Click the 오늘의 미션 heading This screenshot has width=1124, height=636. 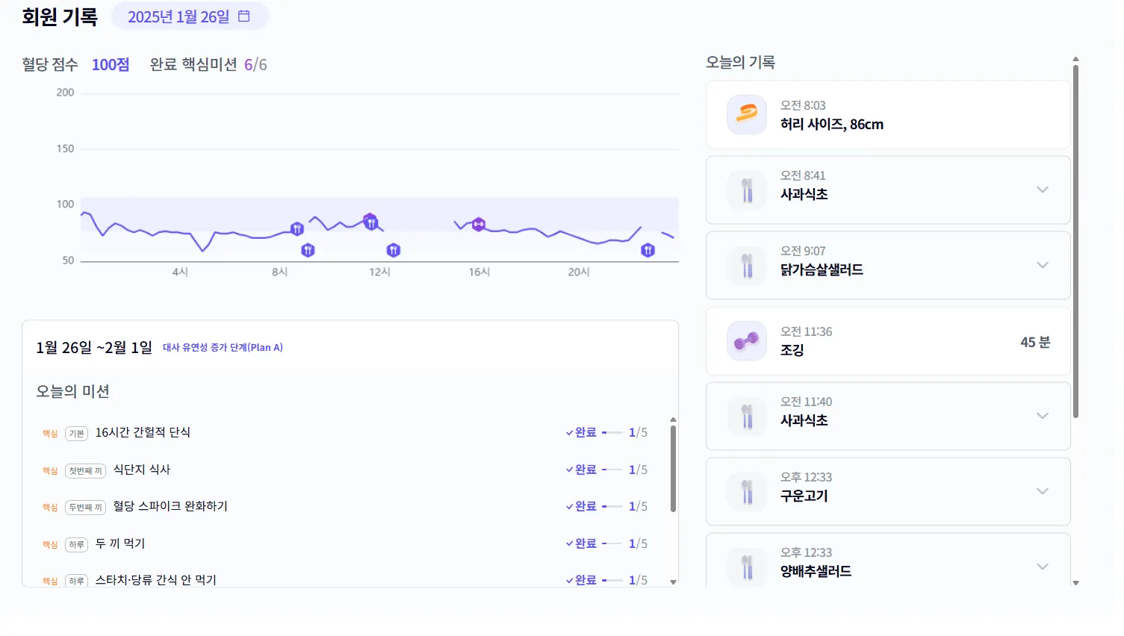coord(73,391)
